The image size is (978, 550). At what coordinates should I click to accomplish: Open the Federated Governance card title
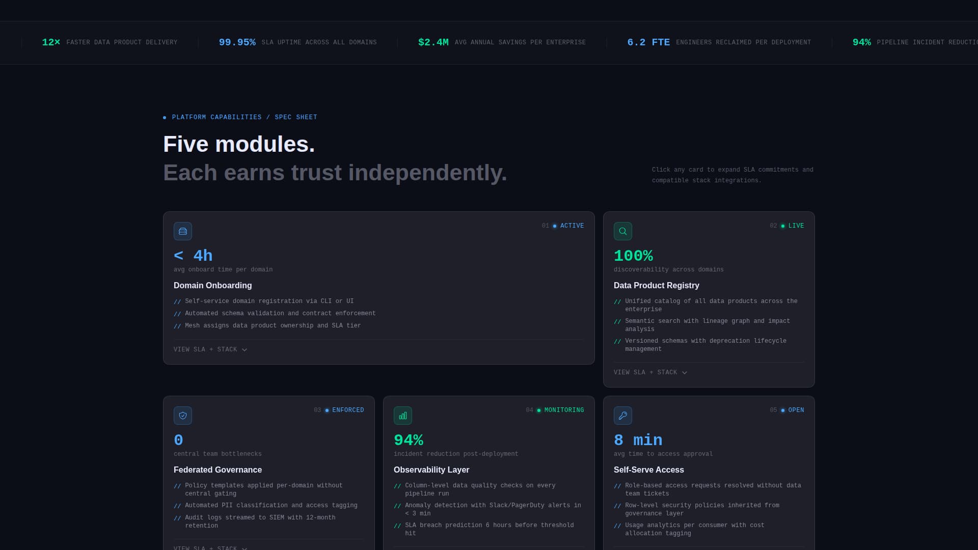click(218, 470)
